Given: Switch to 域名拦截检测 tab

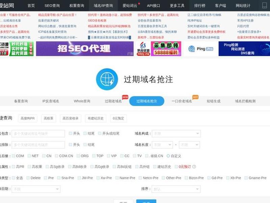Looking at the screenshot, I should point(245,101).
